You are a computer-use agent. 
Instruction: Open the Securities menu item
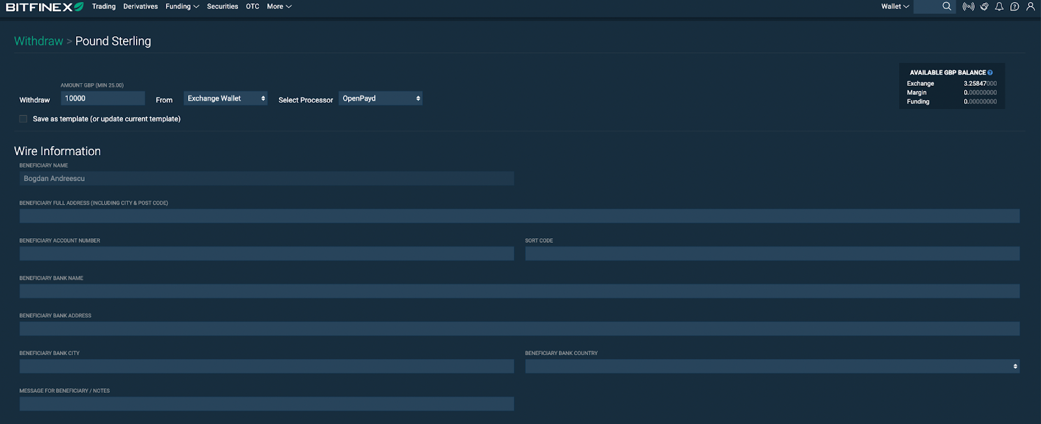pyautogui.click(x=223, y=6)
